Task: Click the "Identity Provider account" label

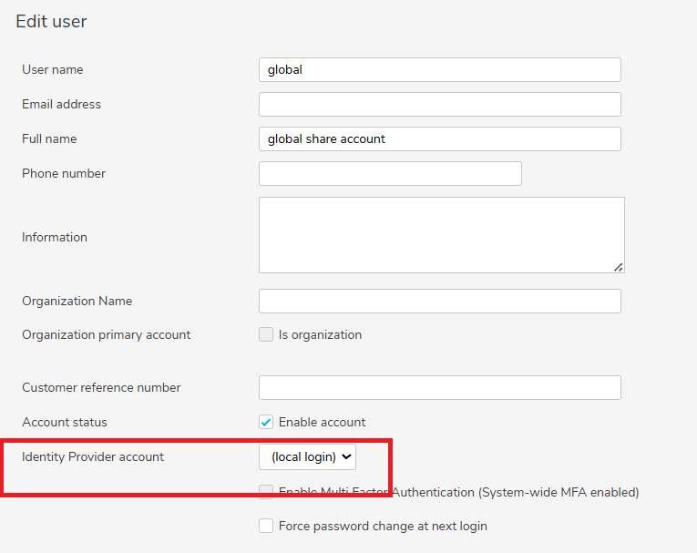Action: [x=93, y=456]
